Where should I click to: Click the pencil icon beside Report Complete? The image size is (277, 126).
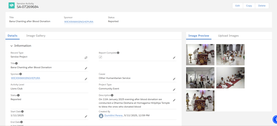coord(174,58)
